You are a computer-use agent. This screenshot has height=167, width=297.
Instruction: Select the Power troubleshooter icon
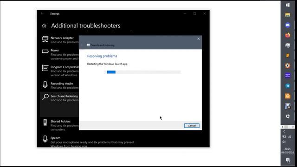coord(45,51)
